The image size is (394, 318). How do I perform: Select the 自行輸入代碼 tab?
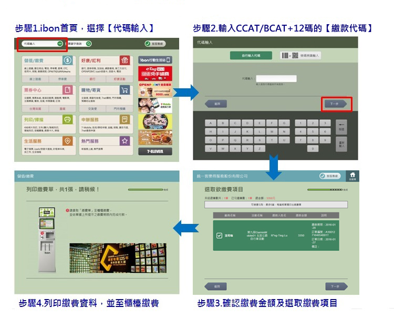(x=251, y=55)
